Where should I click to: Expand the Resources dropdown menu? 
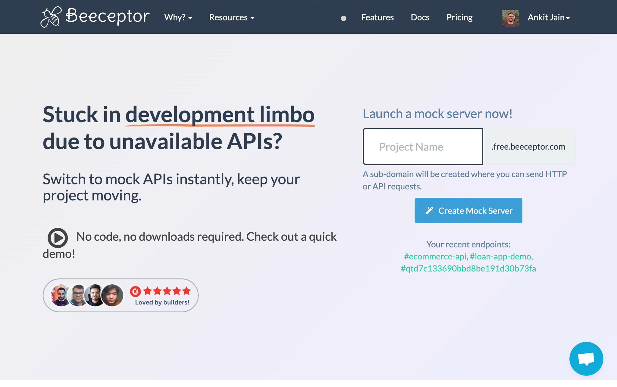click(232, 17)
